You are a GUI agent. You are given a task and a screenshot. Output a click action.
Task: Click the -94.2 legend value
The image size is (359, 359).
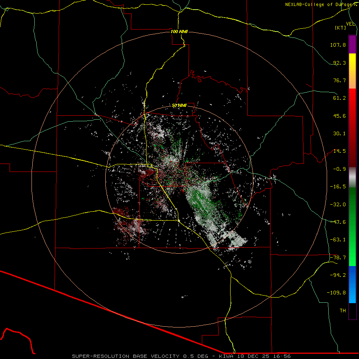pos(338,275)
